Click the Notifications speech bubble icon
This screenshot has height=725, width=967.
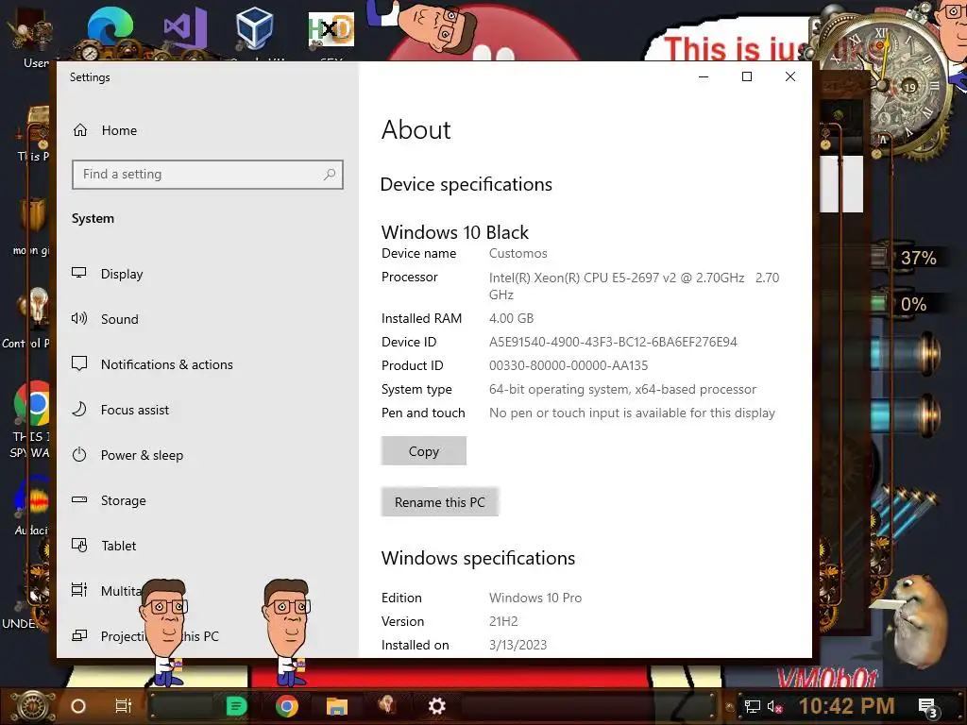(x=79, y=363)
